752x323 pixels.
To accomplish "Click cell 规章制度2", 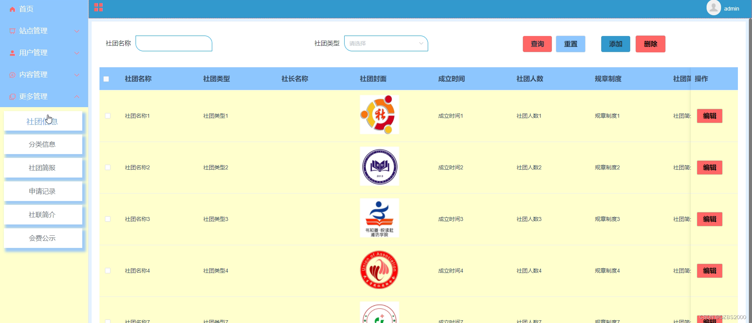I will 607,167.
